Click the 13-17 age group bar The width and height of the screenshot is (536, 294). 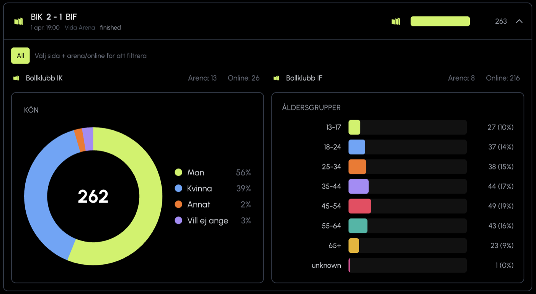(x=407, y=127)
